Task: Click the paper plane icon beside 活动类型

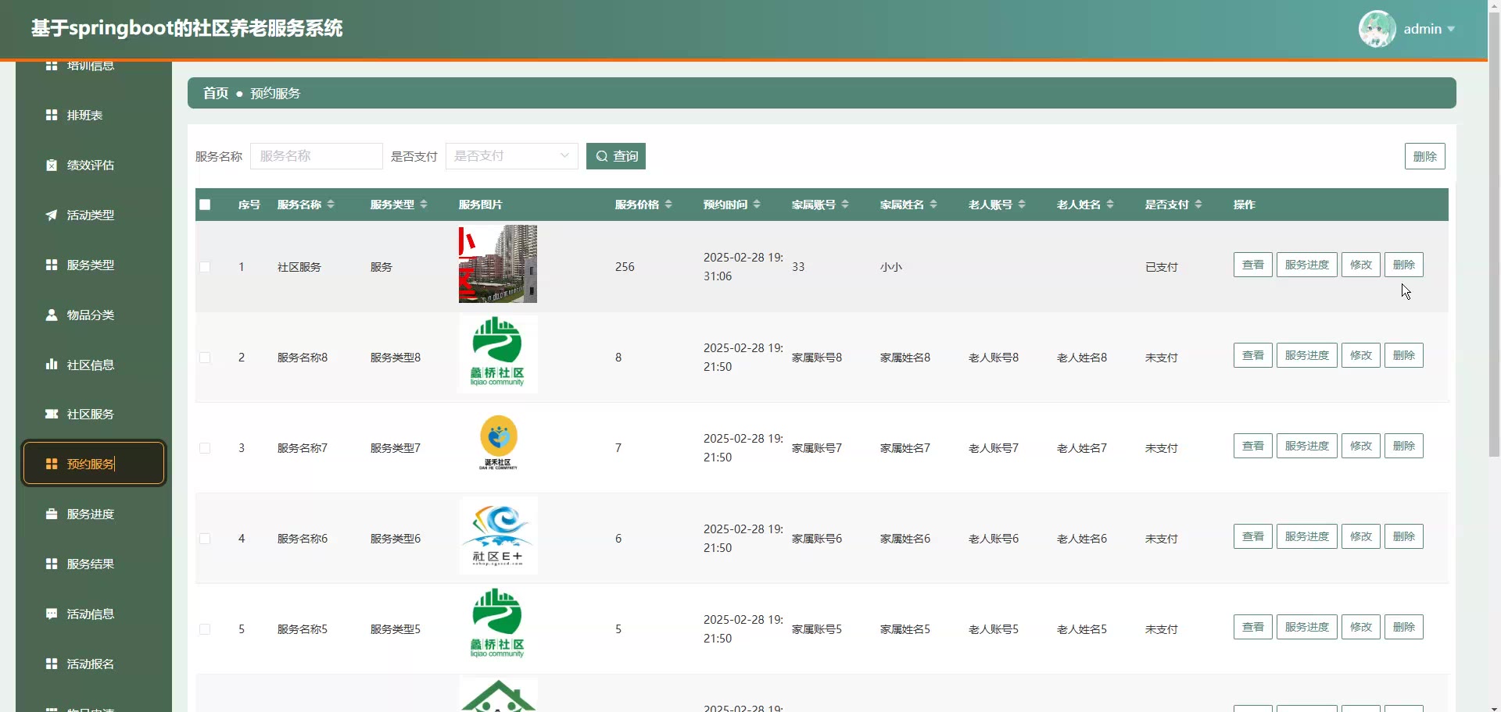Action: tap(52, 215)
